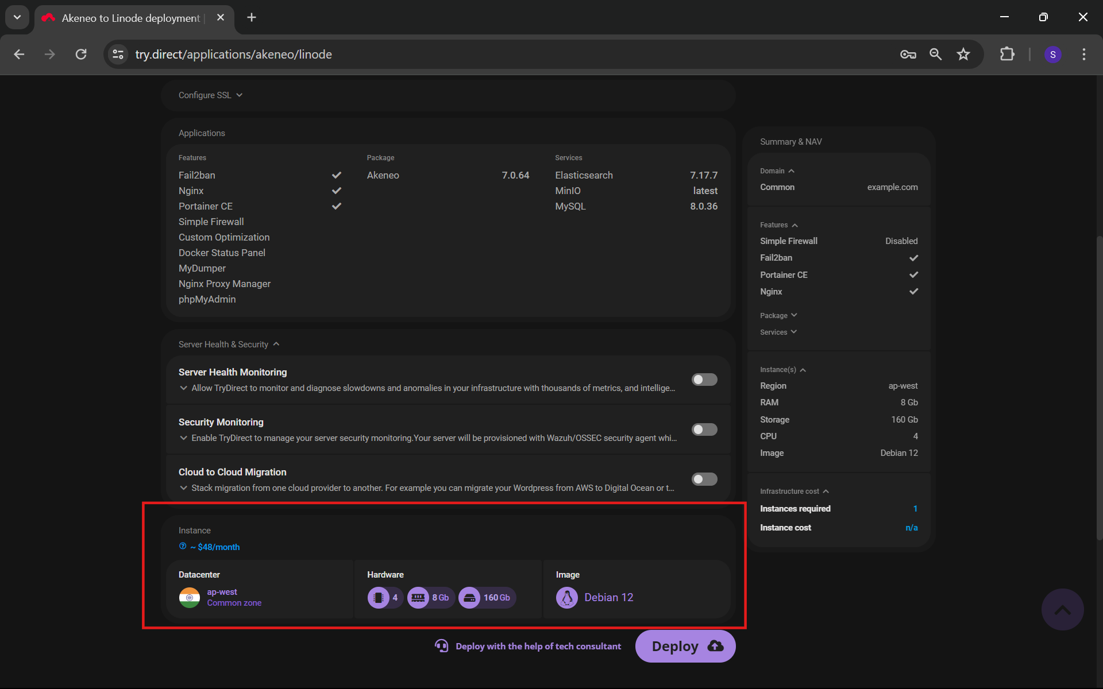1103x689 pixels.
Task: Expand Package section in Summary & NAV
Action: coord(779,315)
